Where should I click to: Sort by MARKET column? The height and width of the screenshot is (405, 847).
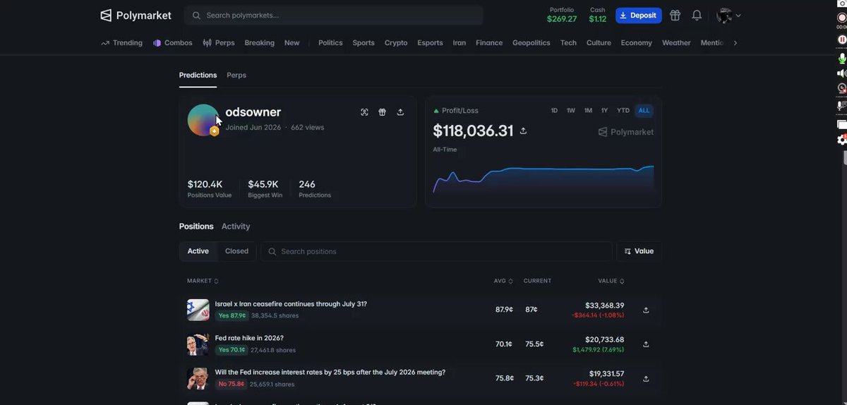point(203,281)
